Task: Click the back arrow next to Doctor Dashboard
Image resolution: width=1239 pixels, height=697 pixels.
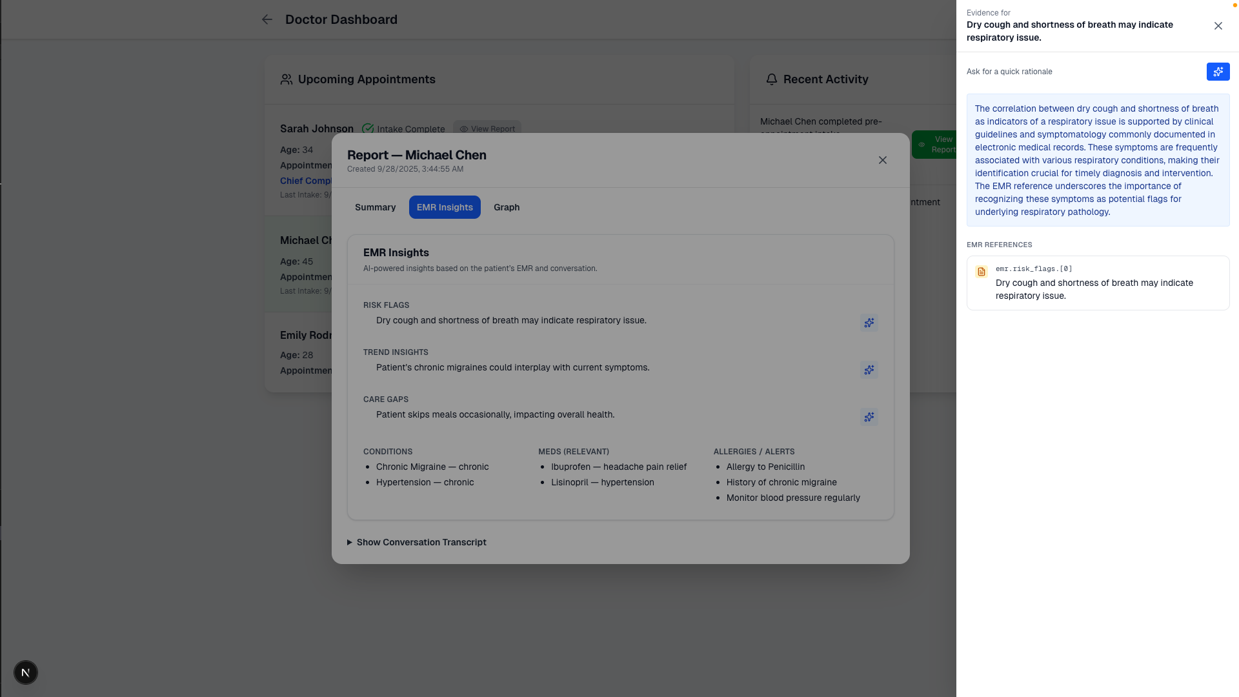Action: pyautogui.click(x=267, y=19)
